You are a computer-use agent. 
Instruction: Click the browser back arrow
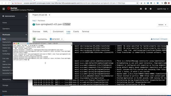[x=2, y=3]
